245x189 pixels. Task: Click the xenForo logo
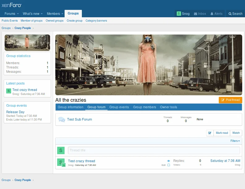coord(12,5)
